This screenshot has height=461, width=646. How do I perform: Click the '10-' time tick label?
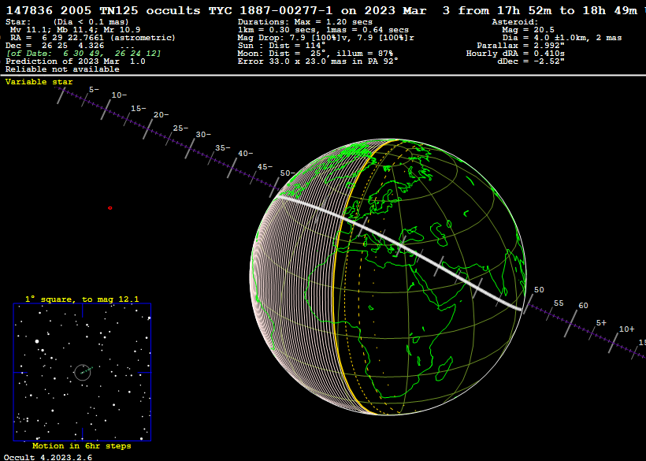tap(119, 95)
